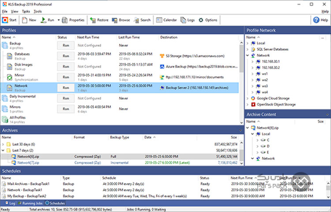Select the Disk Images profile icon
Screen dimensions: 331x212
[10, 67]
